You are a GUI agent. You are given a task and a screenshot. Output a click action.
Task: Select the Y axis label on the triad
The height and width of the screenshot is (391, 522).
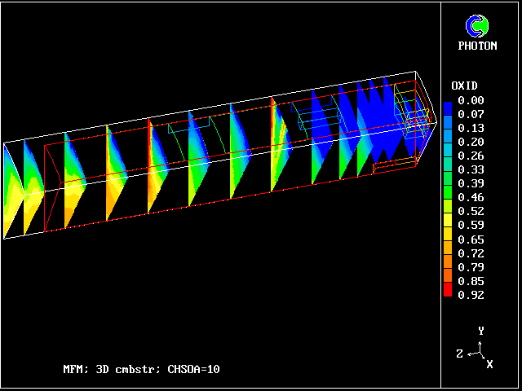(481, 331)
